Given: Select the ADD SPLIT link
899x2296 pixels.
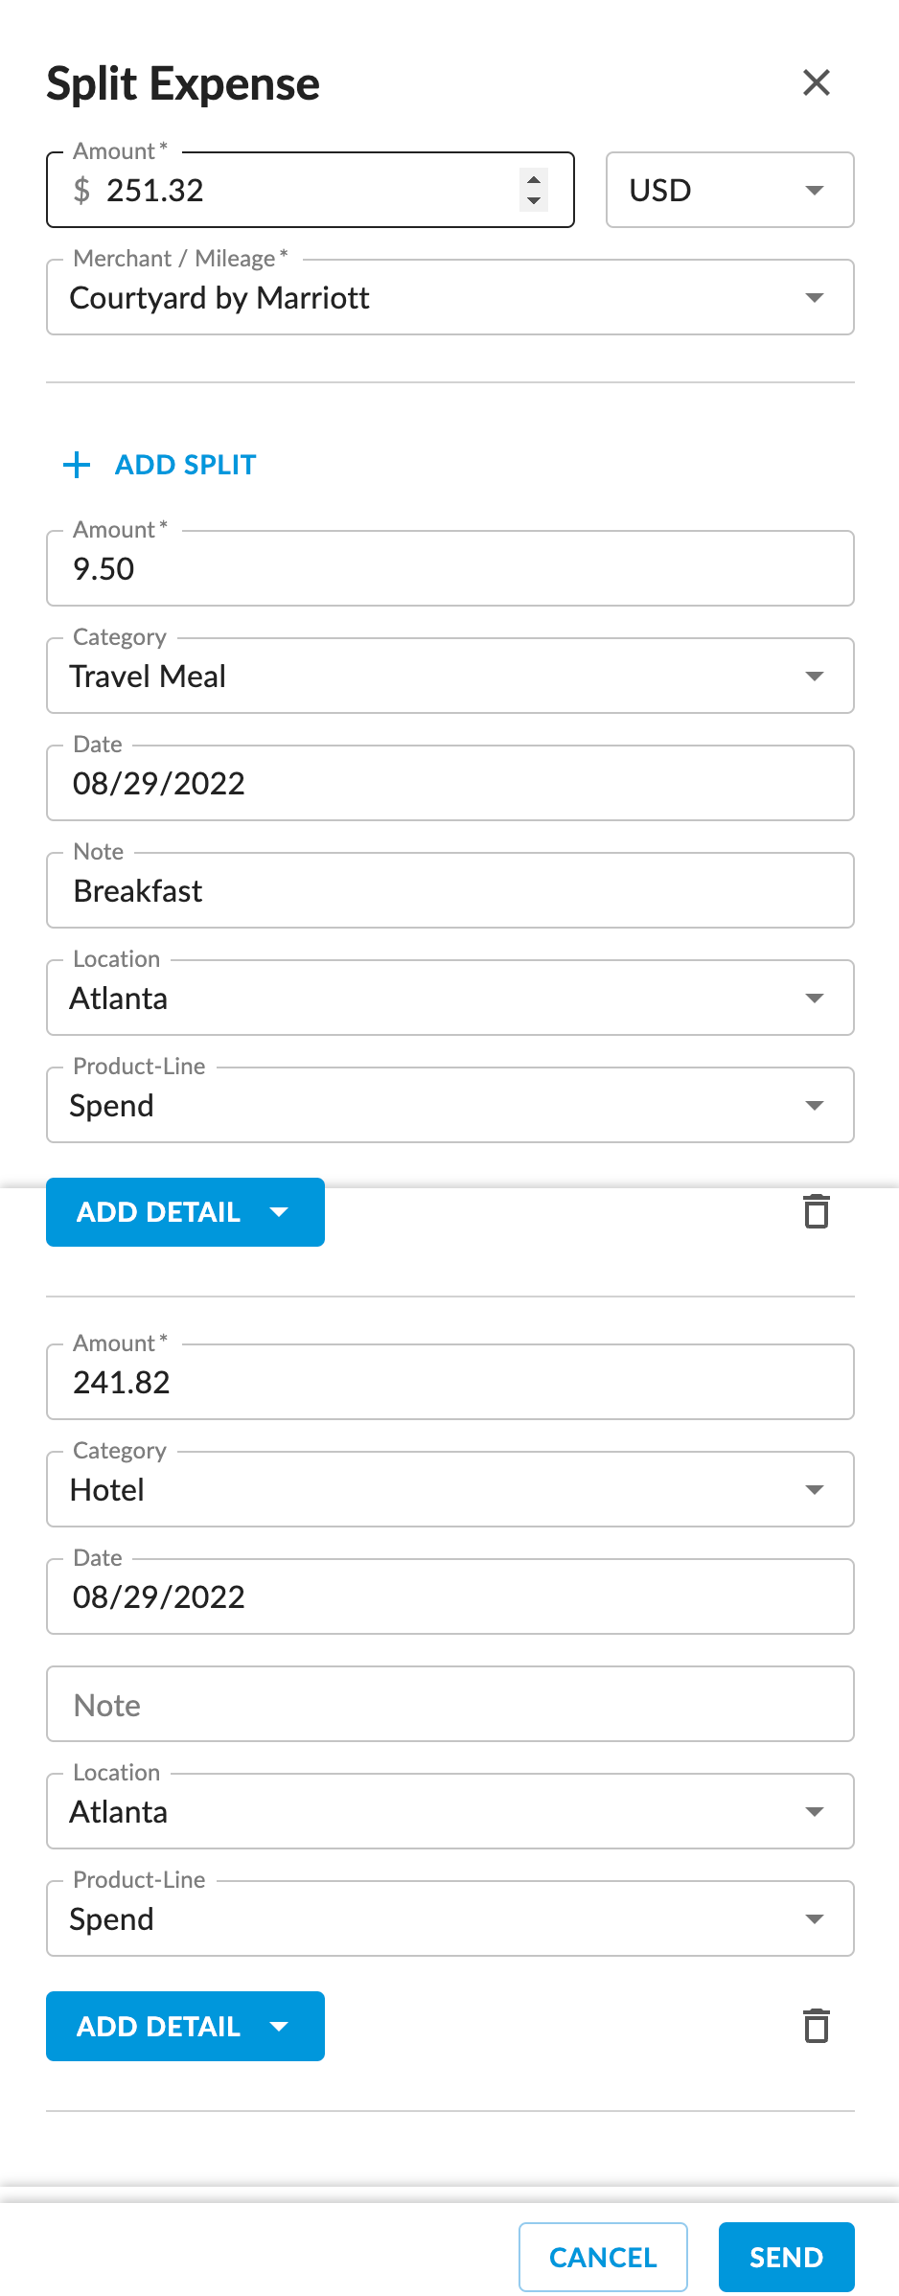Looking at the screenshot, I should click(x=185, y=464).
